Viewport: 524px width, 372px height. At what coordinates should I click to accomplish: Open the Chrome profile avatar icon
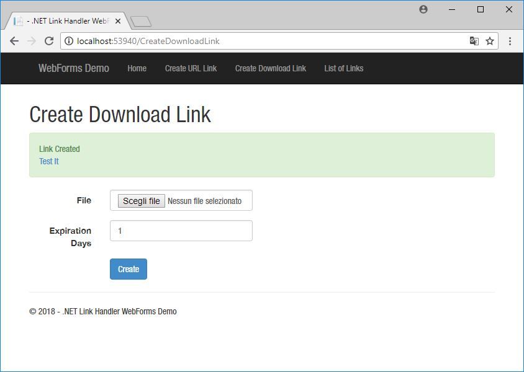coord(423,9)
